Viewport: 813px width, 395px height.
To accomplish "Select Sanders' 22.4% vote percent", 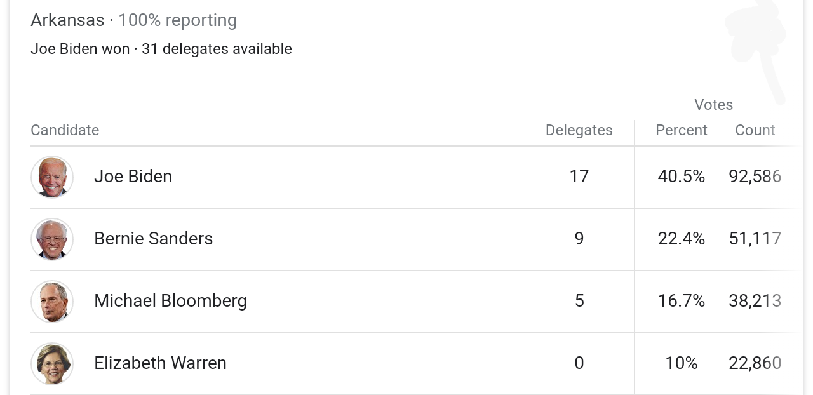I will coord(681,238).
